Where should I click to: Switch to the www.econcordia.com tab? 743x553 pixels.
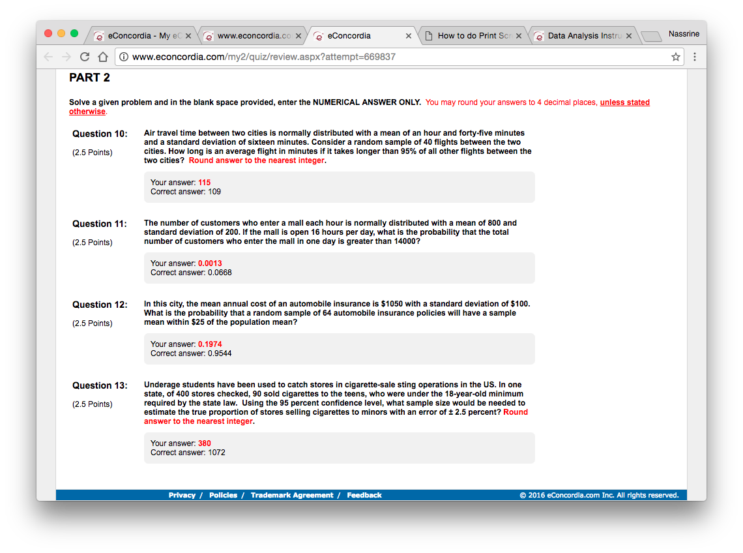click(x=251, y=36)
